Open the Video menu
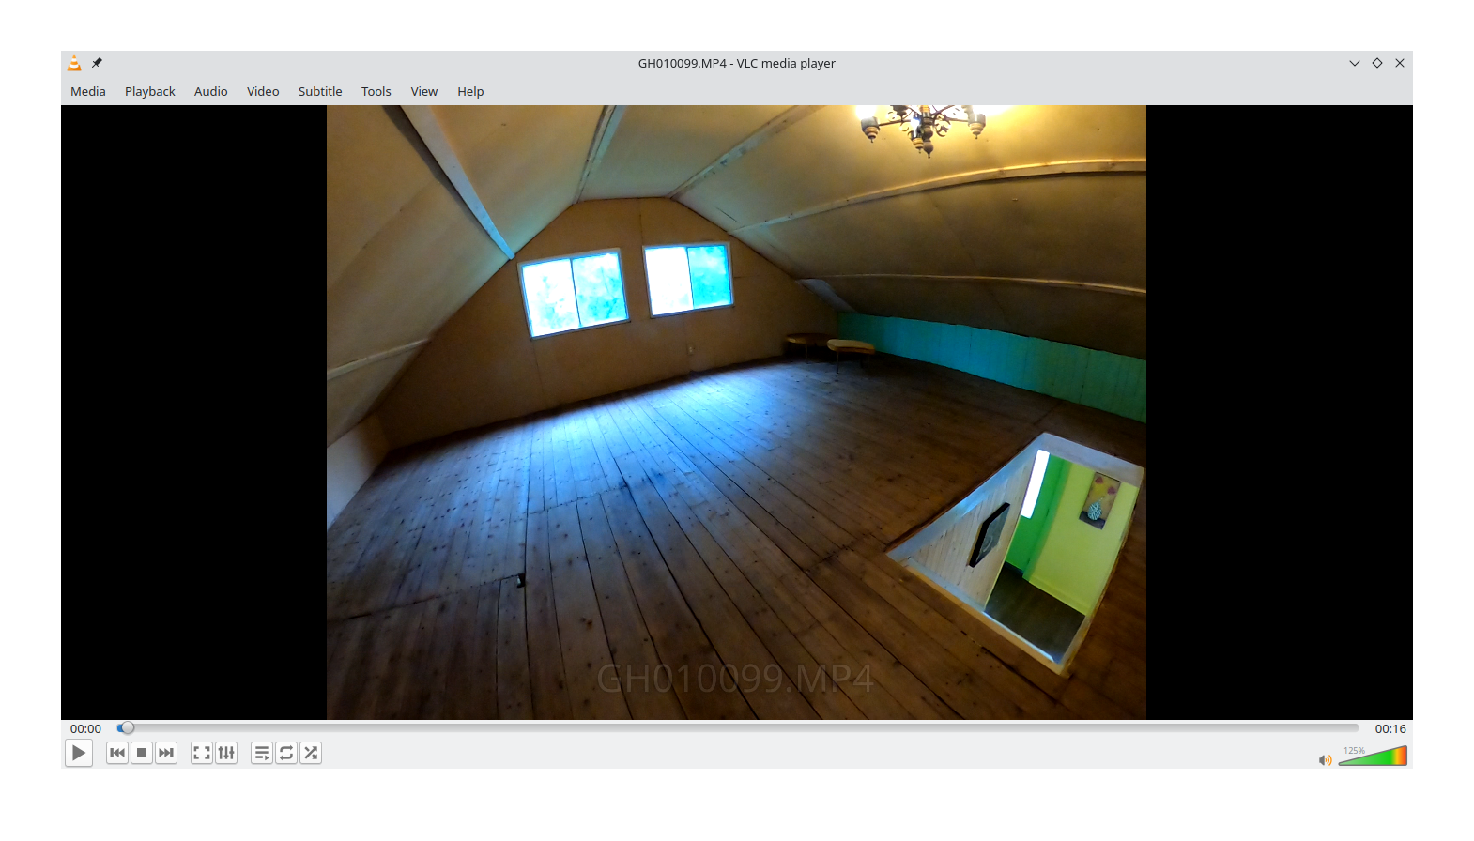The height and width of the screenshot is (841, 1474). (263, 91)
